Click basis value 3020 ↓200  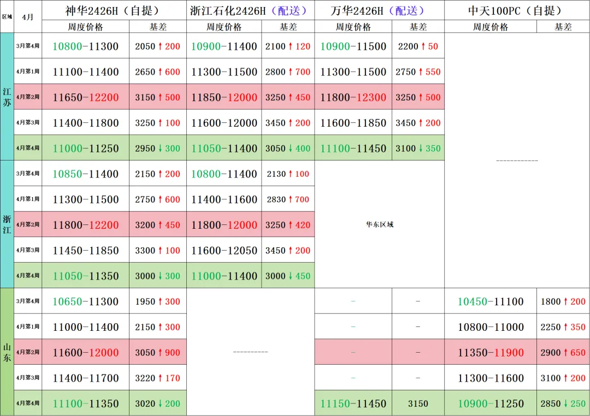click(x=158, y=403)
